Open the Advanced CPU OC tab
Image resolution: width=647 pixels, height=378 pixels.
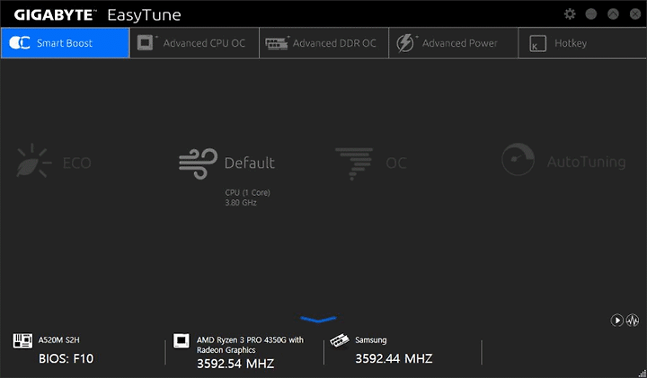194,43
